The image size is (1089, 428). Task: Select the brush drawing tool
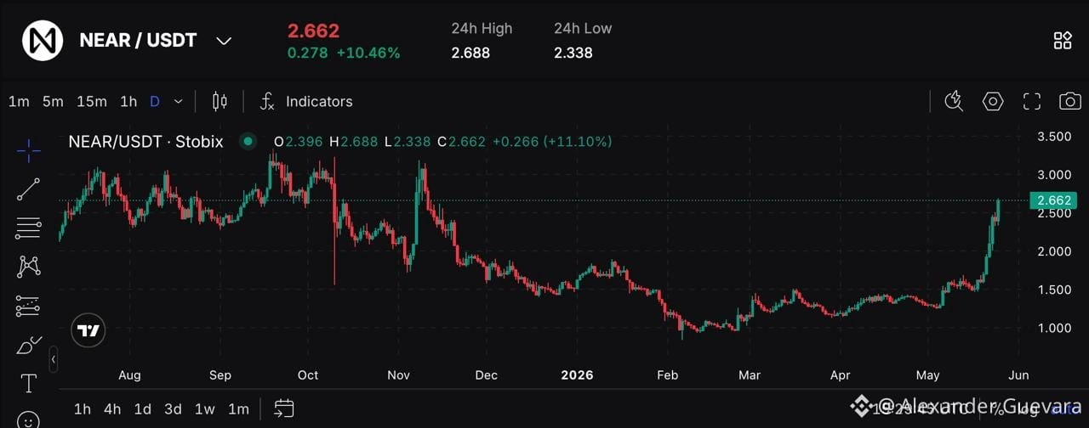(x=29, y=345)
